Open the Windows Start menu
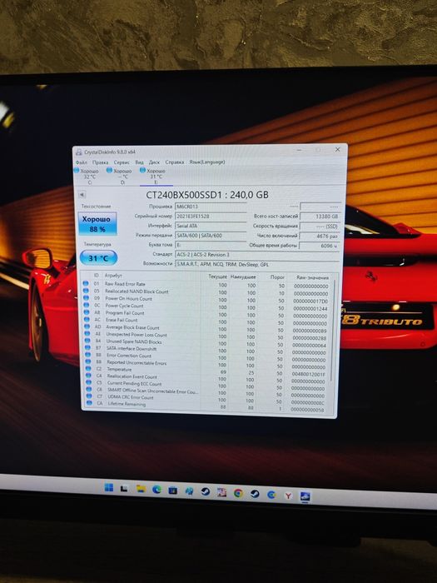The height and width of the screenshot is (583, 437). (109, 487)
